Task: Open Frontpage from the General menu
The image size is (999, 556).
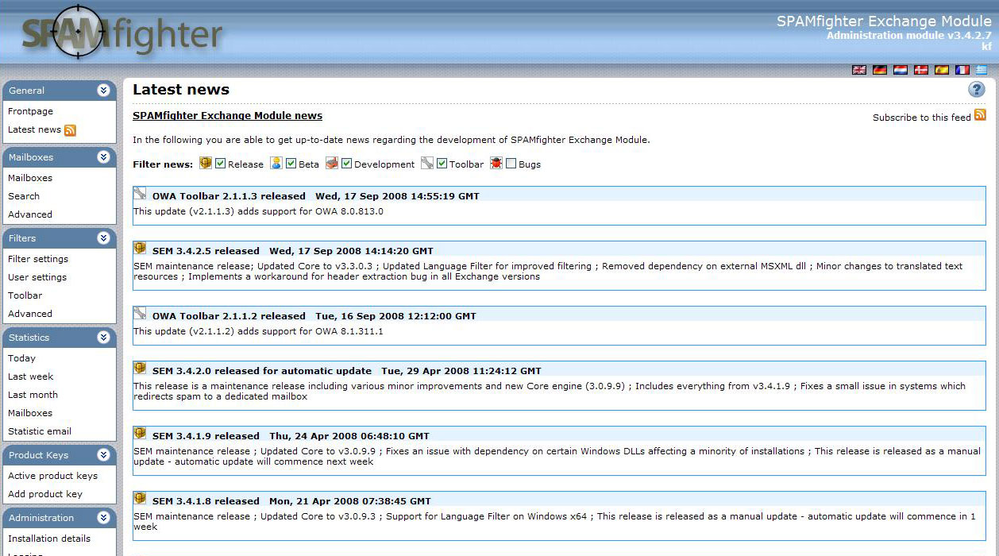Action: (30, 111)
